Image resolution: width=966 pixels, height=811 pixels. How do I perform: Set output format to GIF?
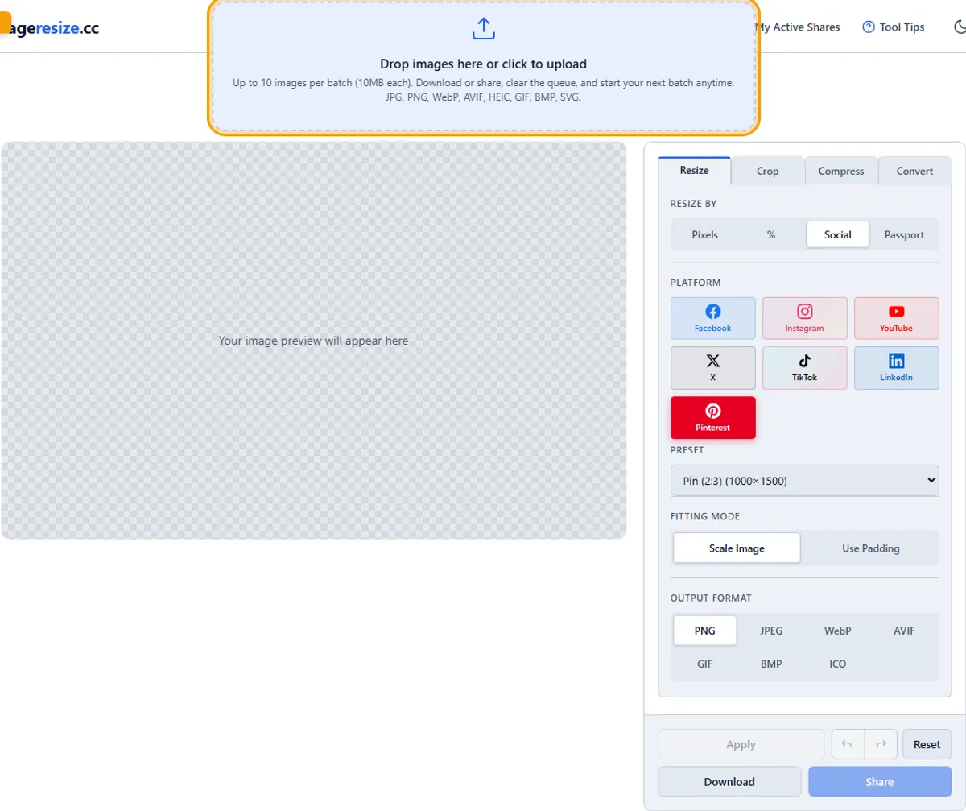pyautogui.click(x=705, y=664)
